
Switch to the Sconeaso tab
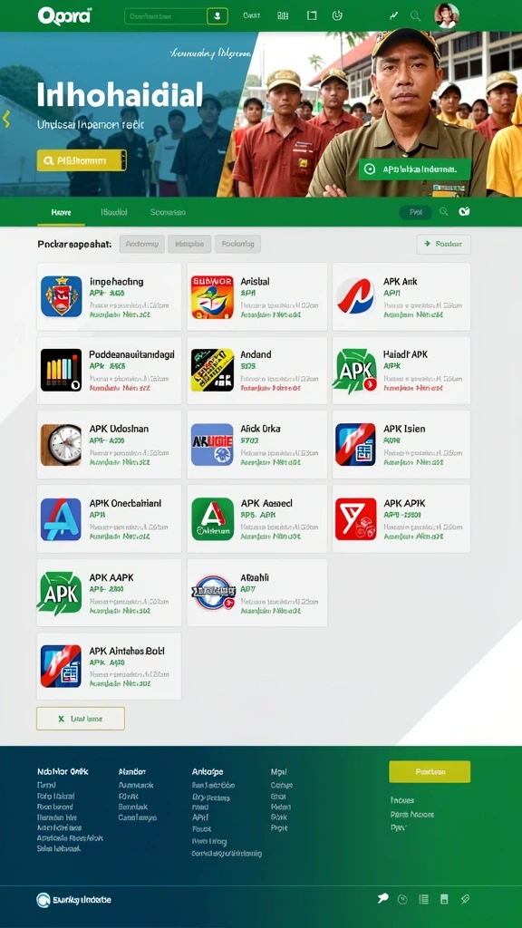[x=168, y=212]
